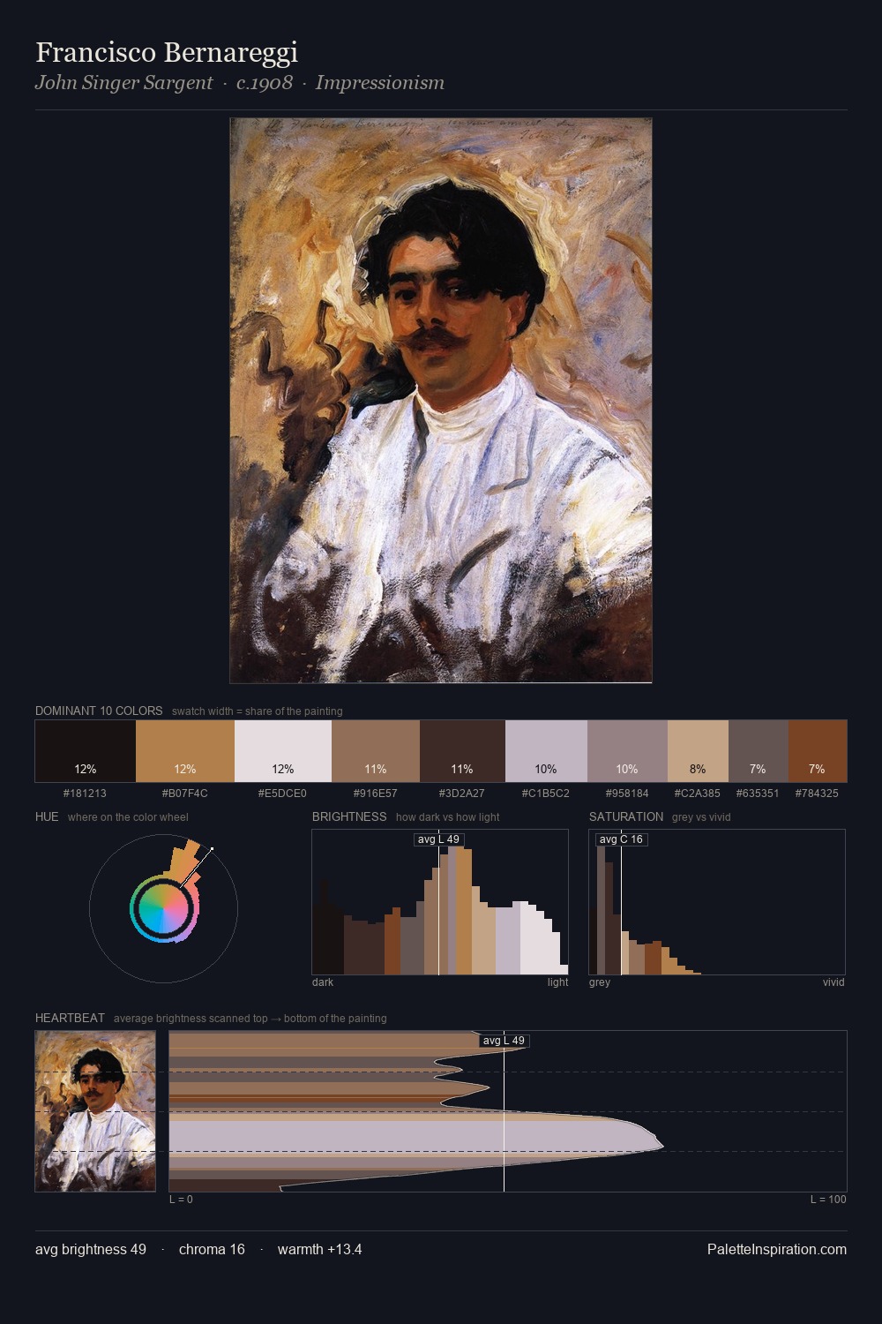Click hex code text '#181213'

pos(85,793)
